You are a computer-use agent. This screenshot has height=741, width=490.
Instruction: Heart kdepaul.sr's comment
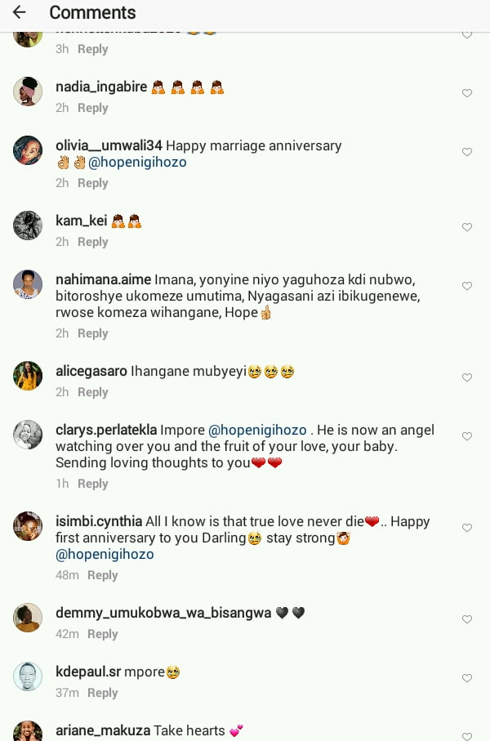[467, 678]
